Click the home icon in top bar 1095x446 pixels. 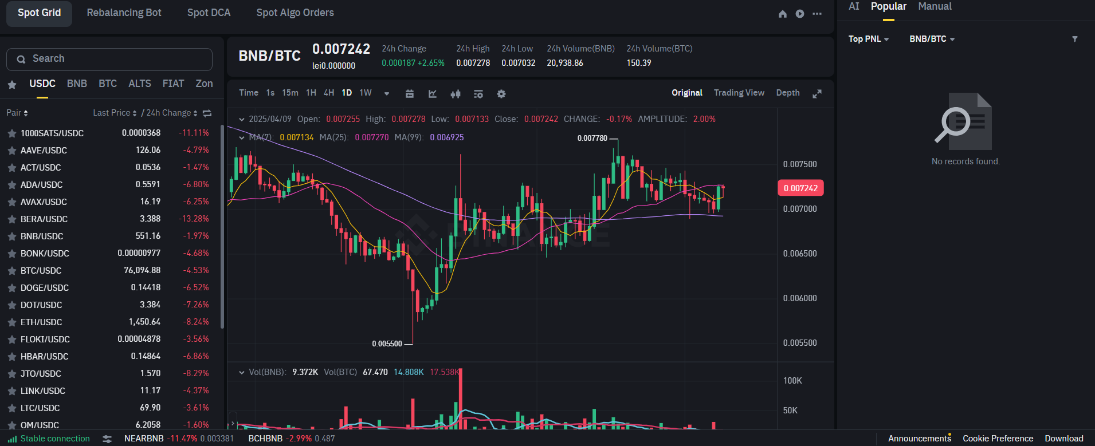click(x=783, y=14)
